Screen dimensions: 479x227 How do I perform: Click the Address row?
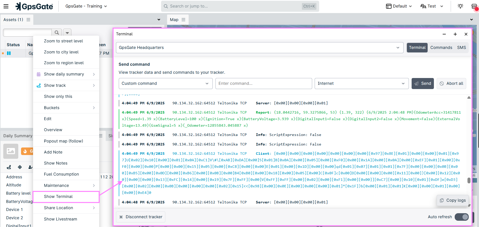pyautogui.click(x=14, y=177)
